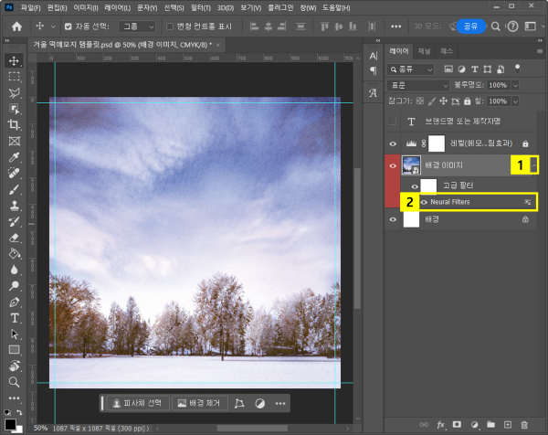Open the 레이어(L) menu
The height and width of the screenshot is (435, 548).
pos(117,7)
